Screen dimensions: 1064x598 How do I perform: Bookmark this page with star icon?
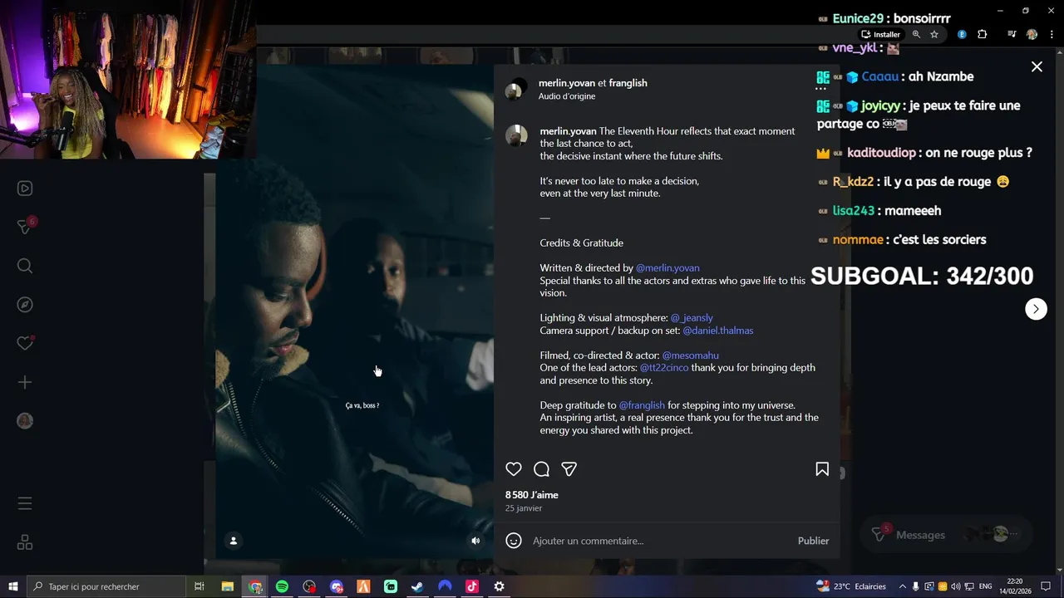click(x=934, y=34)
